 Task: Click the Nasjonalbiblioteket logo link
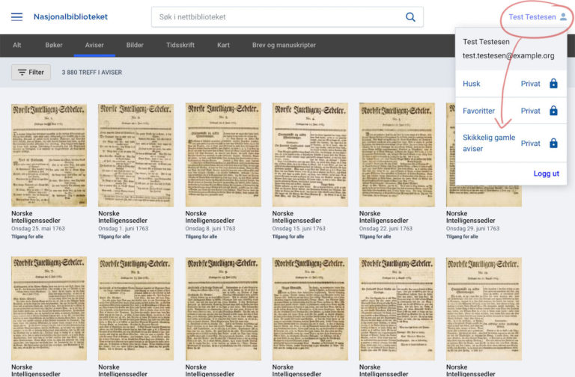pyautogui.click(x=71, y=17)
